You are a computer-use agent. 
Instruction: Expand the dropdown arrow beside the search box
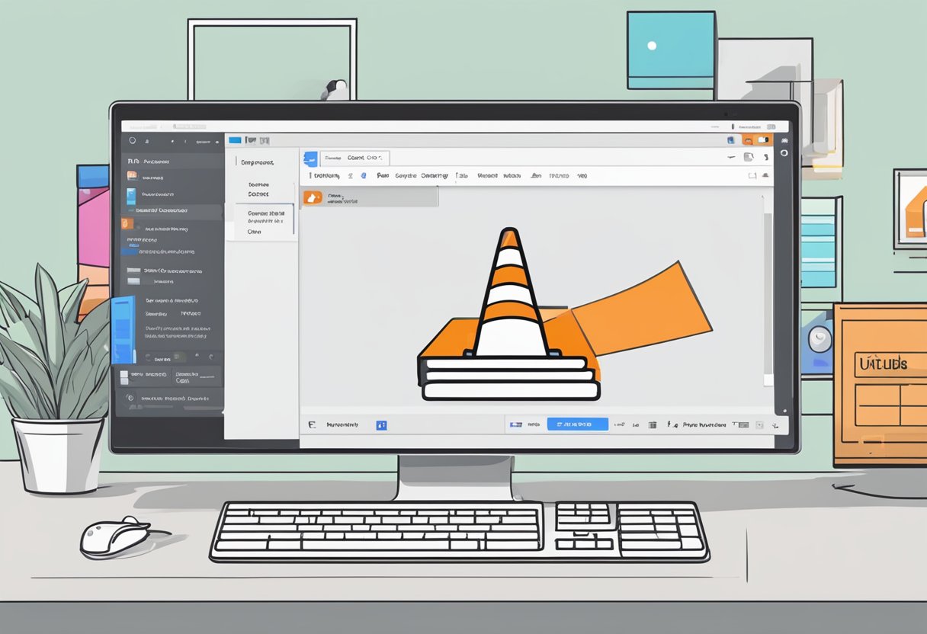(x=381, y=158)
